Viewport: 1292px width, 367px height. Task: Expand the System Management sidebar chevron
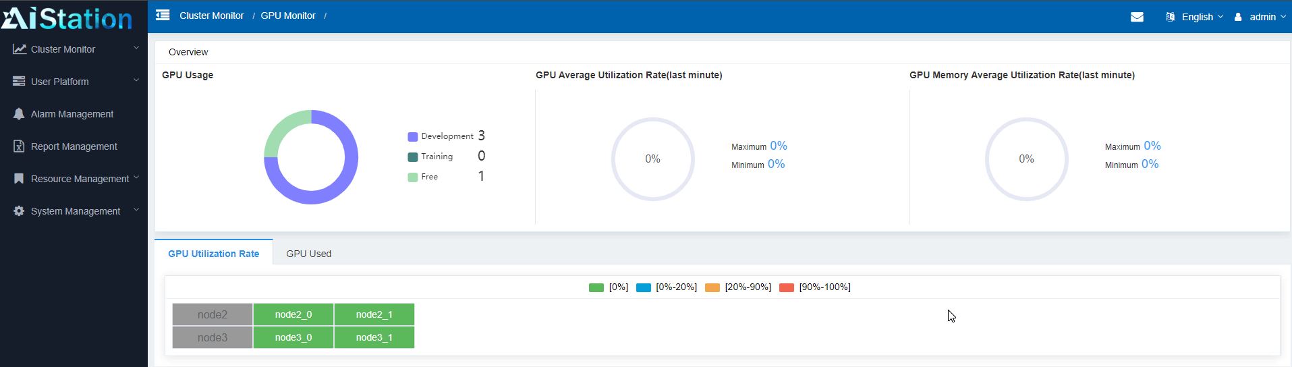tap(136, 210)
